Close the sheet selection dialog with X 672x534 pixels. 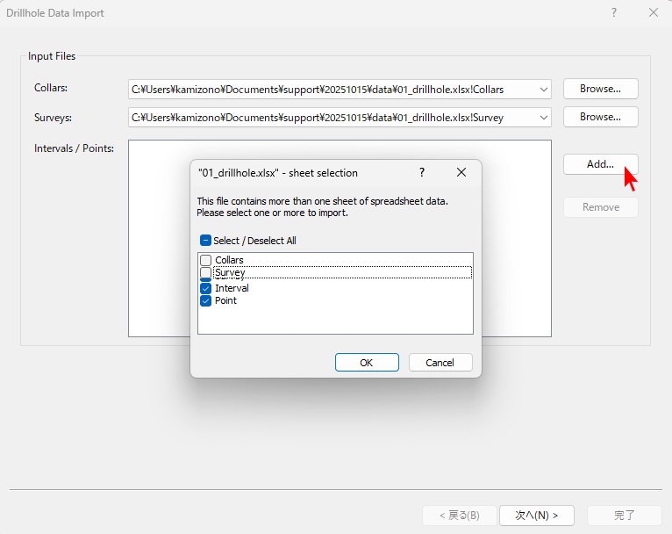pos(461,173)
